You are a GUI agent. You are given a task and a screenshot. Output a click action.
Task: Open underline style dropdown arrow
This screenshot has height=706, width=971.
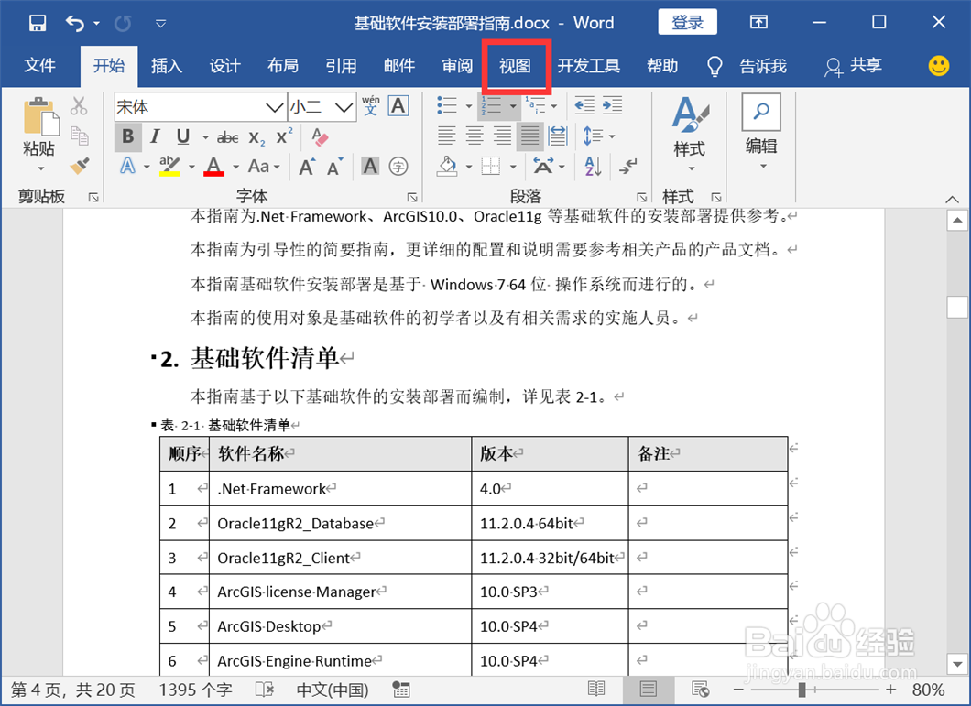[205, 136]
